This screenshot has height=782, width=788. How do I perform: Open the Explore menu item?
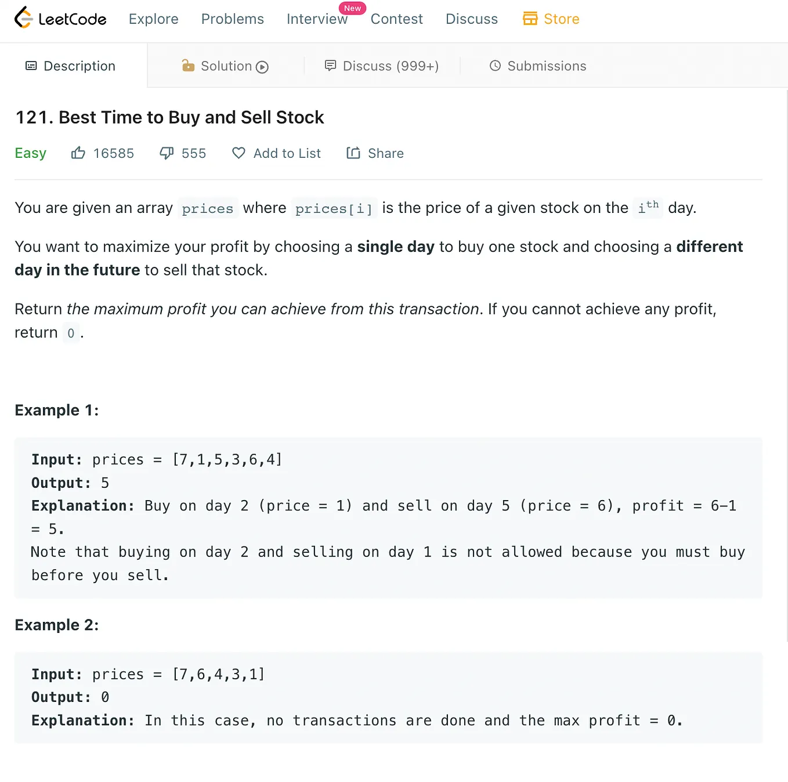pyautogui.click(x=154, y=19)
